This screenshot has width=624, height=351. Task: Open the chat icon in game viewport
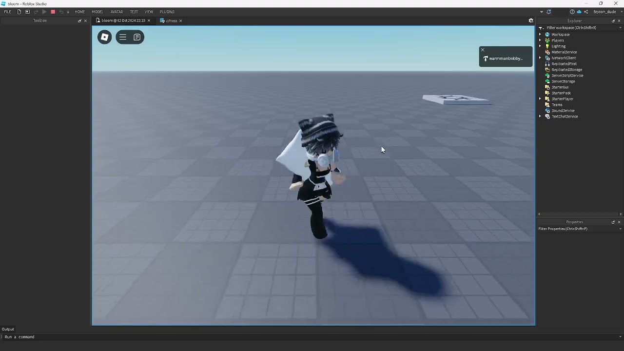click(x=137, y=37)
